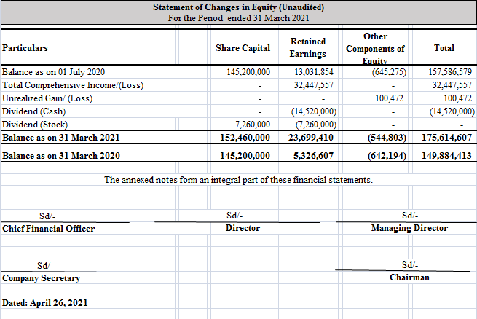Click the annexed notes statement text
Image resolution: width=477 pixels, height=319 pixels.
(238, 180)
